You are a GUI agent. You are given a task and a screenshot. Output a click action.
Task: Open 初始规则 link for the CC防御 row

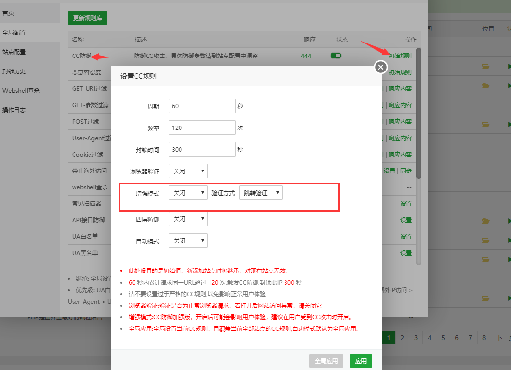[x=400, y=56]
